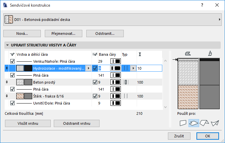Toggle the Venku/Nahoře Plná čára checkbox
Viewport: 225px width, 143px height.
pos(13,61)
